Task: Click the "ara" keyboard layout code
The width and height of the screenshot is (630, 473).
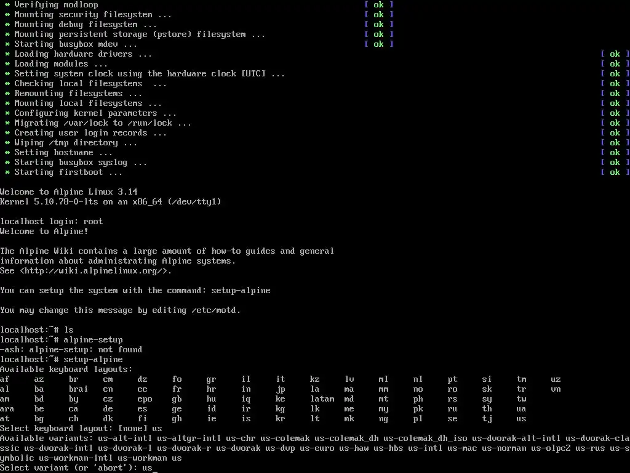Action: [x=7, y=409]
